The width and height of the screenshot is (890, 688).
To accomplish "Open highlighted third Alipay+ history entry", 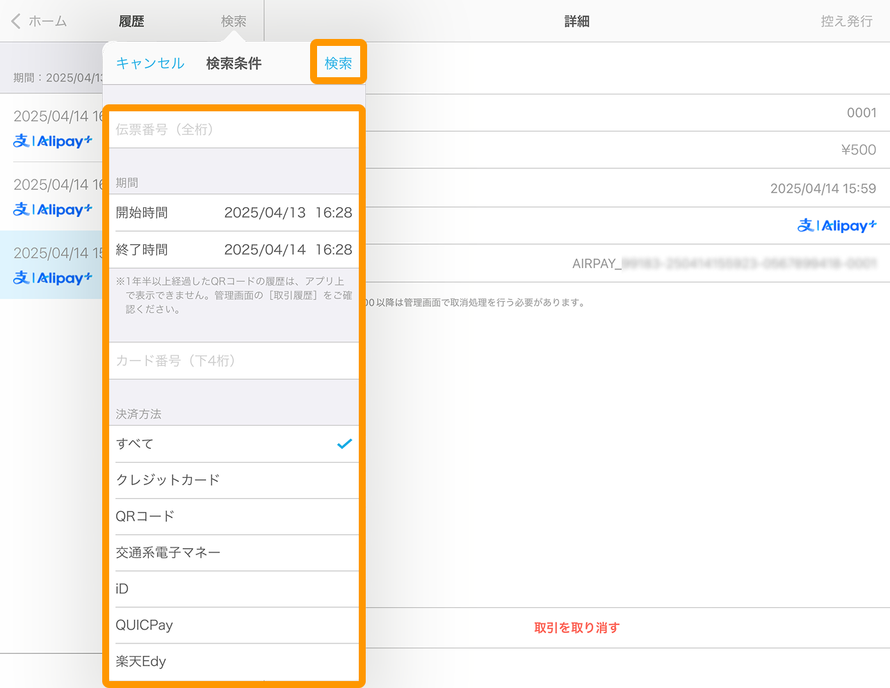I will [51, 265].
